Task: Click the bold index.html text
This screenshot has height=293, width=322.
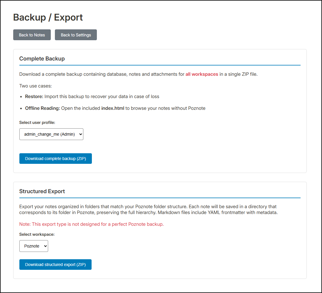Action: (x=113, y=108)
